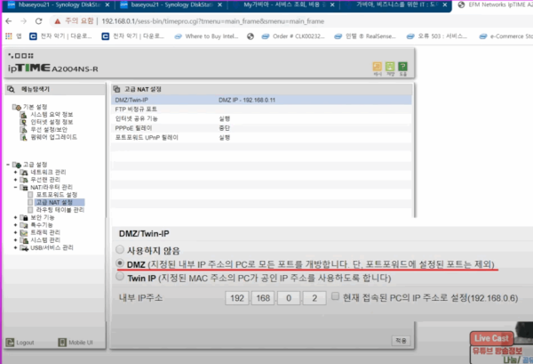Click the last IP octet field 2
The image size is (533, 364).
(314, 298)
